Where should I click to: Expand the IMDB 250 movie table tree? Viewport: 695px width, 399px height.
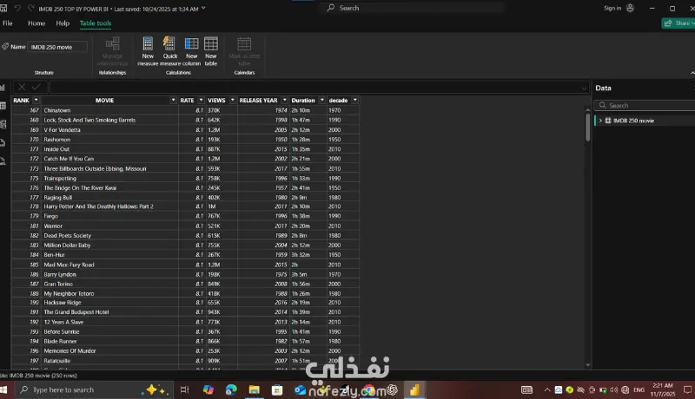point(600,121)
